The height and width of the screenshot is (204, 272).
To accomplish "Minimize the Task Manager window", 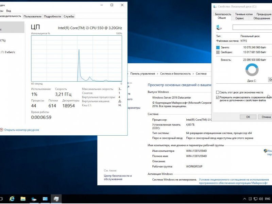I will point(102,5).
